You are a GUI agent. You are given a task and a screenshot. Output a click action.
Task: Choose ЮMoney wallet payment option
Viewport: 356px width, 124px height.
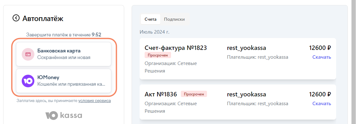(x=64, y=81)
